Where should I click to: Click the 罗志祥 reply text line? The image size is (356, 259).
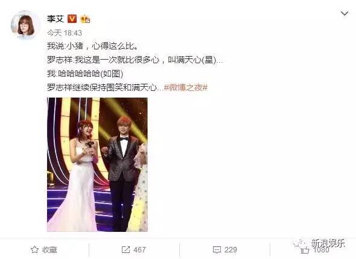pos(135,60)
